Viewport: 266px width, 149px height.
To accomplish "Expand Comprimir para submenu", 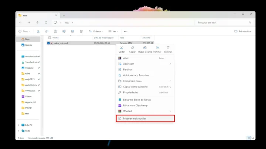I will 170,81.
